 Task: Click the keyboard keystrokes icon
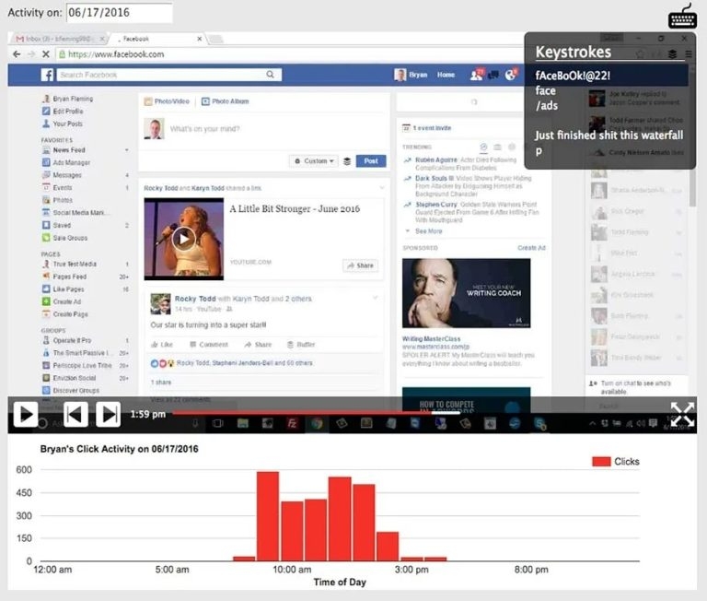(682, 16)
